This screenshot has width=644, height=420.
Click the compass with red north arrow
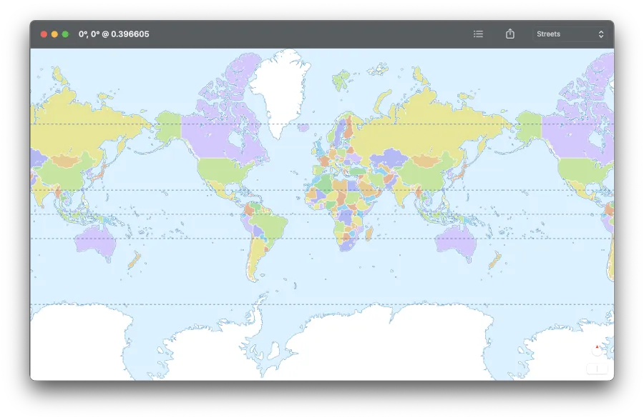click(597, 349)
